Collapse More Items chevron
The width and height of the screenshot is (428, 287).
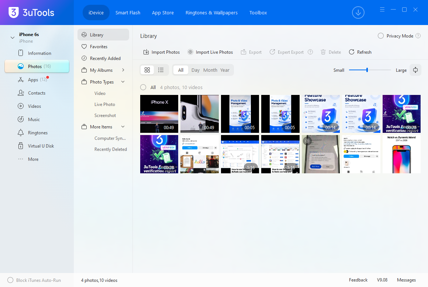click(x=123, y=127)
